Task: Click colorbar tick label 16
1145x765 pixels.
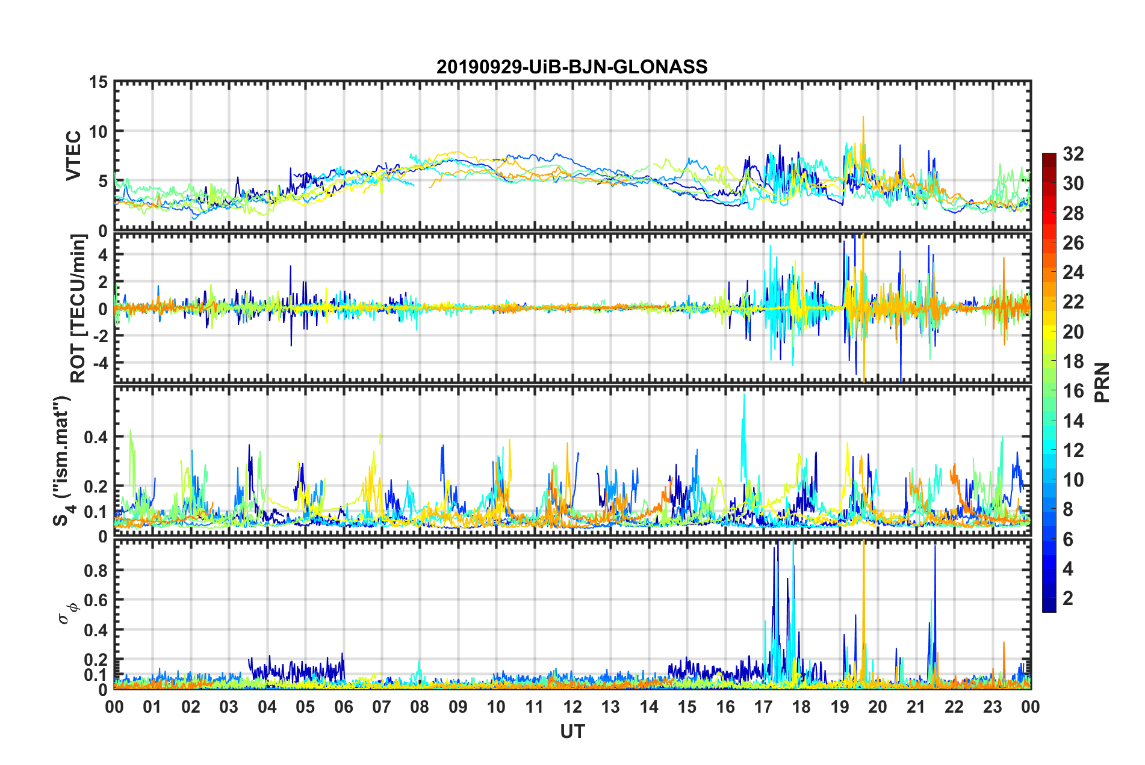Action: tap(1073, 391)
